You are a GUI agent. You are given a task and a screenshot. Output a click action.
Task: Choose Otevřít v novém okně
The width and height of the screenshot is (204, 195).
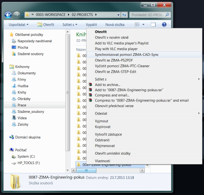click(144, 37)
